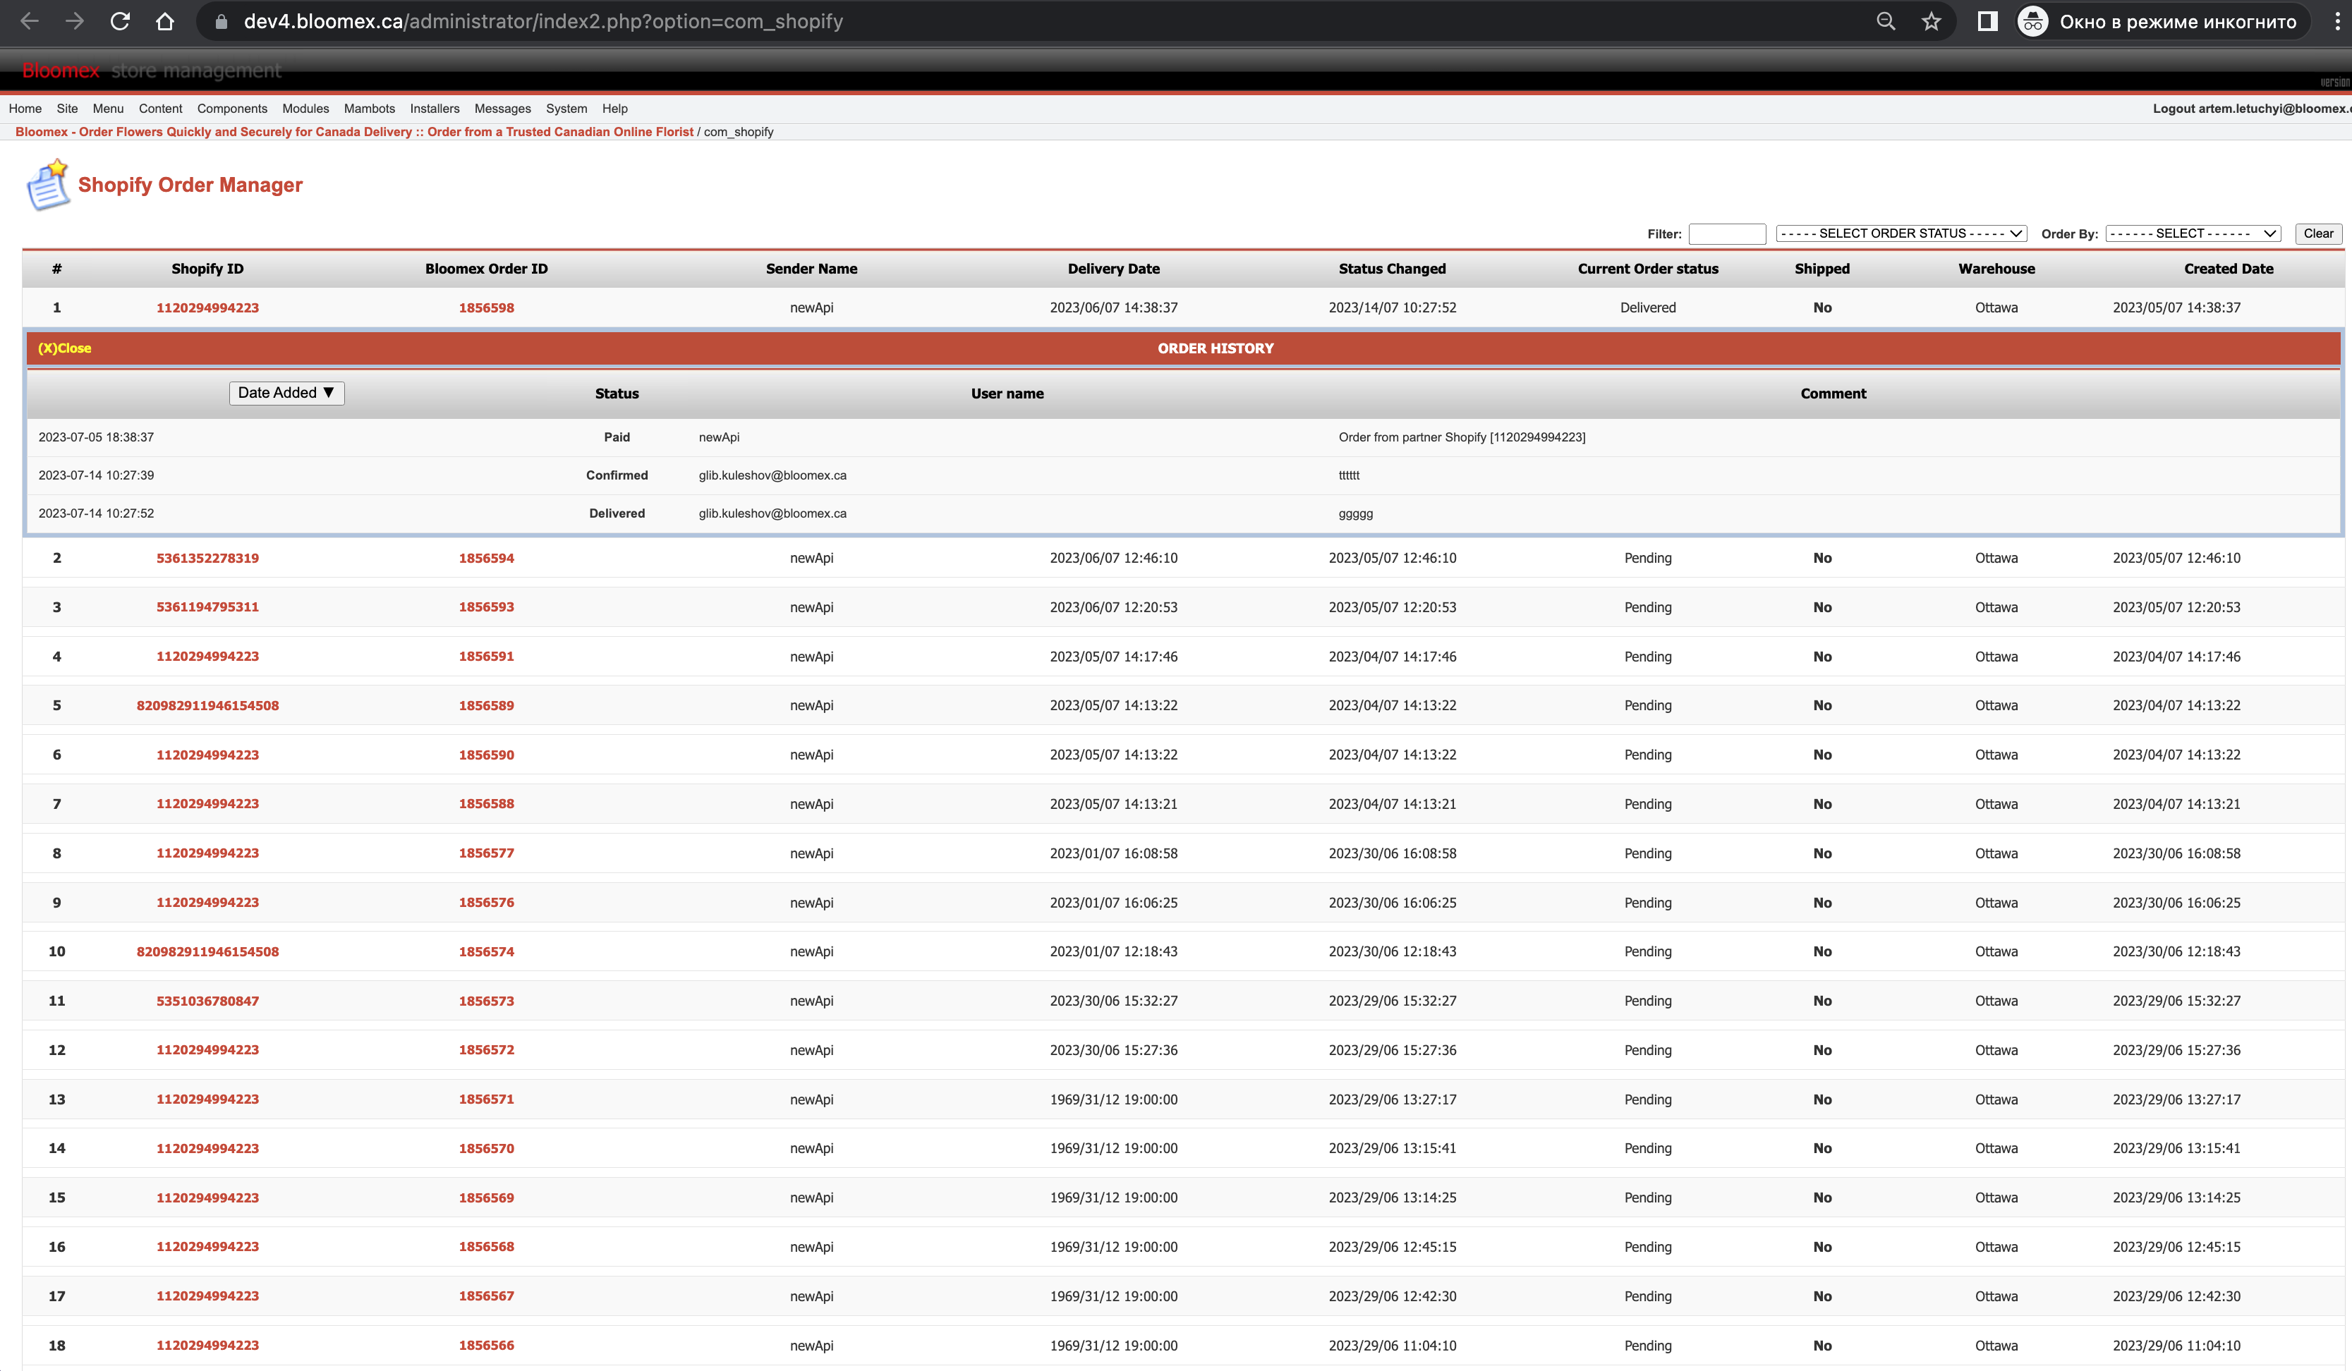Open Bloomex Order ID 1856598

point(486,308)
